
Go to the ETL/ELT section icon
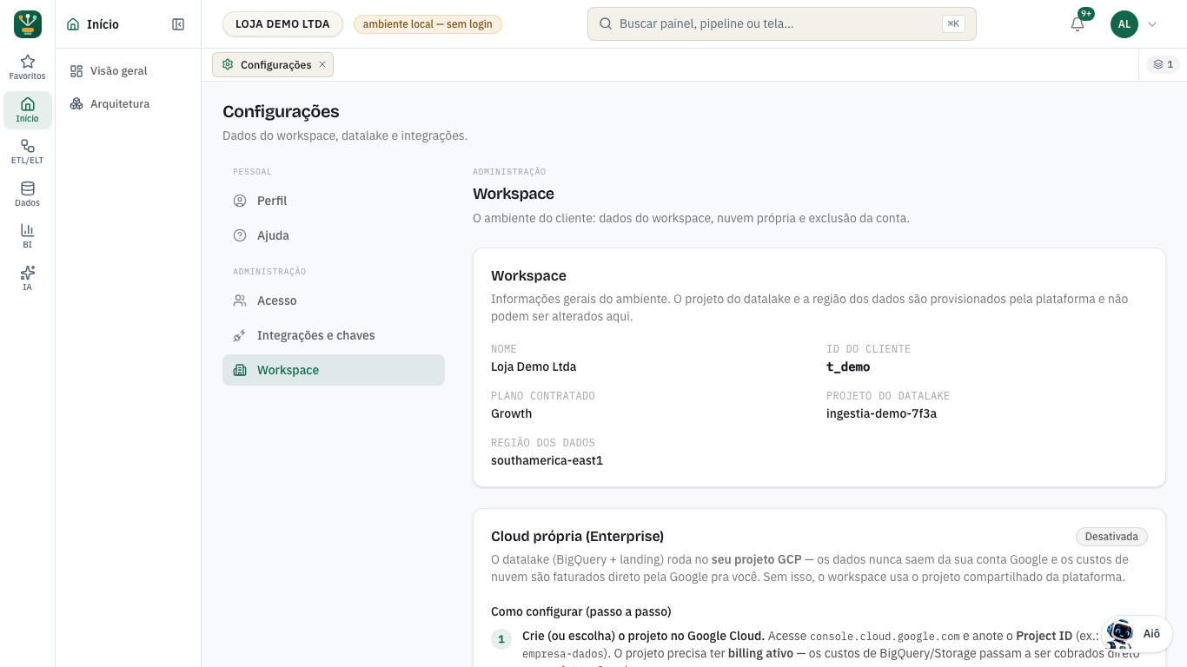click(28, 152)
